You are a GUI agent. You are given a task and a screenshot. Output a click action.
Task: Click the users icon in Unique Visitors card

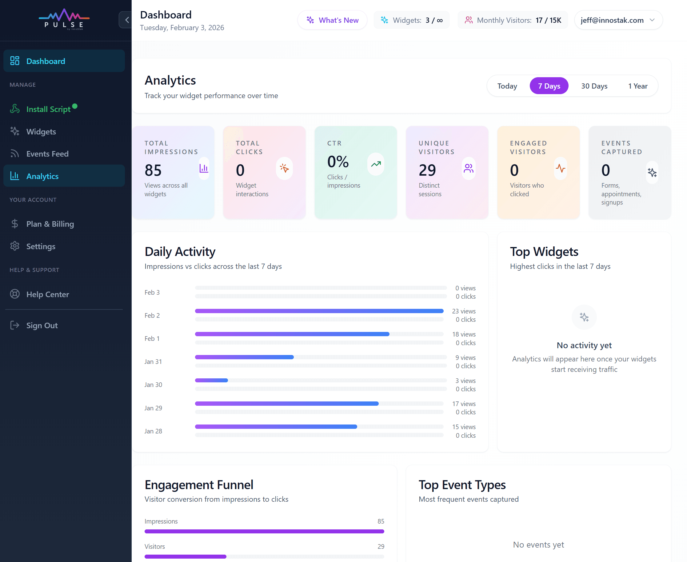469,168
